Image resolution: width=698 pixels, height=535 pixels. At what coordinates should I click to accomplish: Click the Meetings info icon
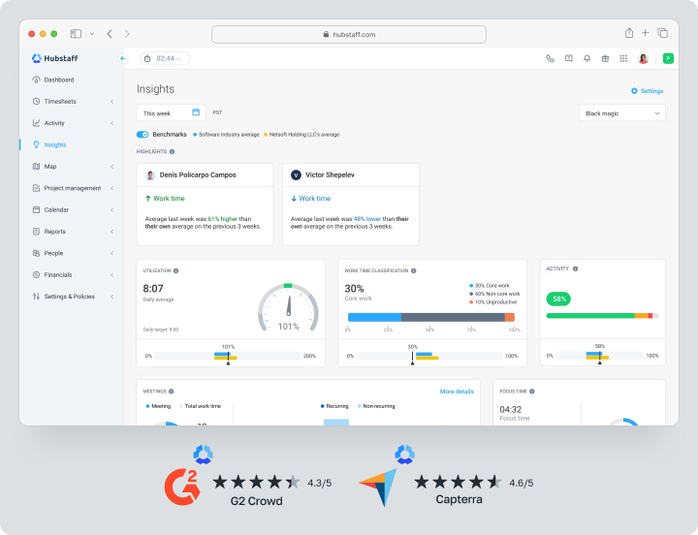click(171, 392)
